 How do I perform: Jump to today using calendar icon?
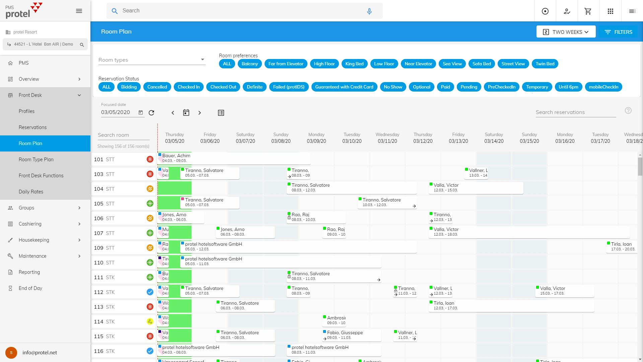(x=186, y=113)
